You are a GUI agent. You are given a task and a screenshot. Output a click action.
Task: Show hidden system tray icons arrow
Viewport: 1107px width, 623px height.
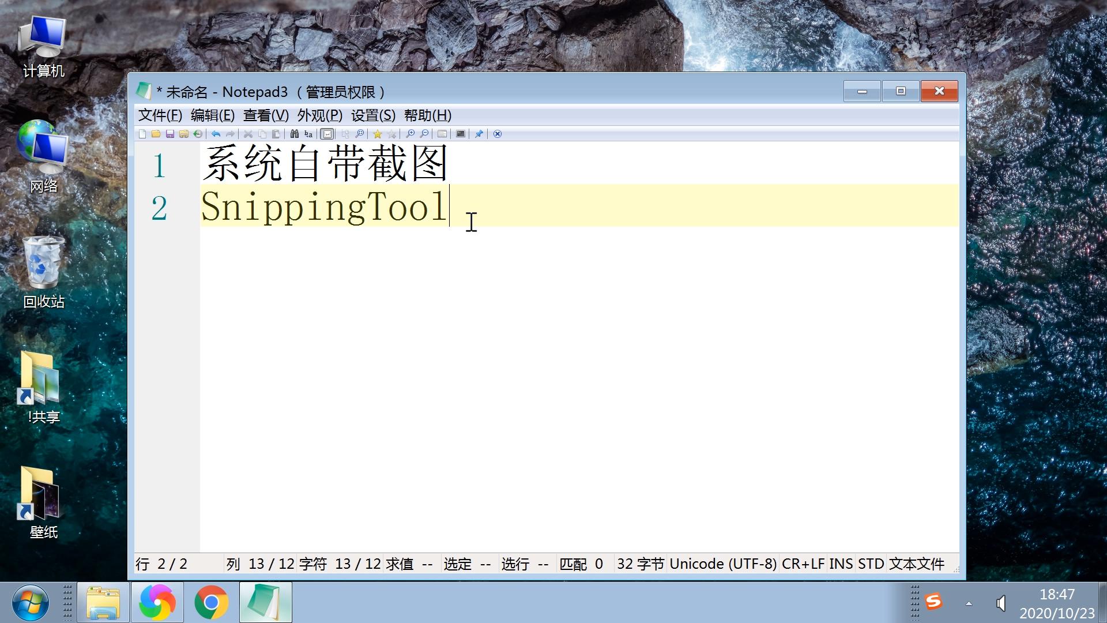[969, 603]
